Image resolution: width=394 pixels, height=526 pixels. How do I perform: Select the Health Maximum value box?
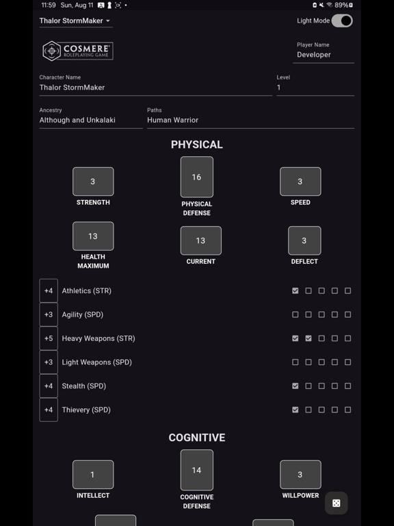(x=93, y=236)
